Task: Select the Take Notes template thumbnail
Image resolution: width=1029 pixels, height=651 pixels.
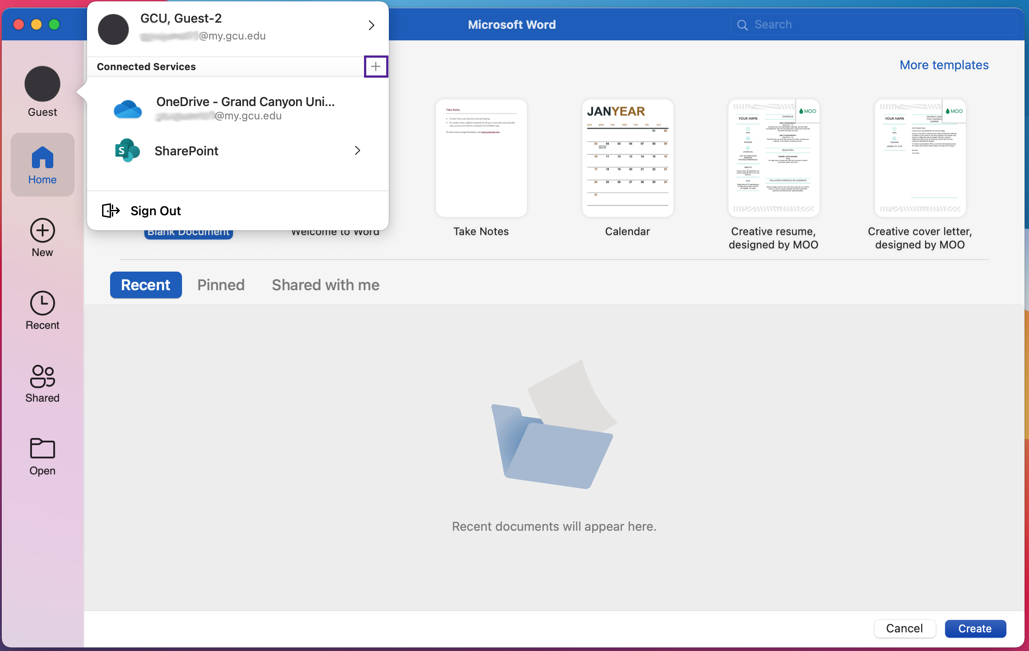Action: 481,158
